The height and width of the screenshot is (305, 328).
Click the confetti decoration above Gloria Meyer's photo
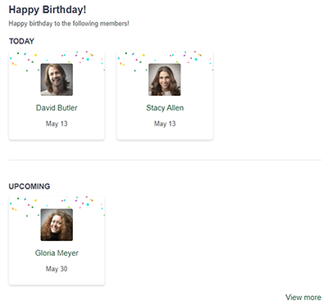coord(57,203)
